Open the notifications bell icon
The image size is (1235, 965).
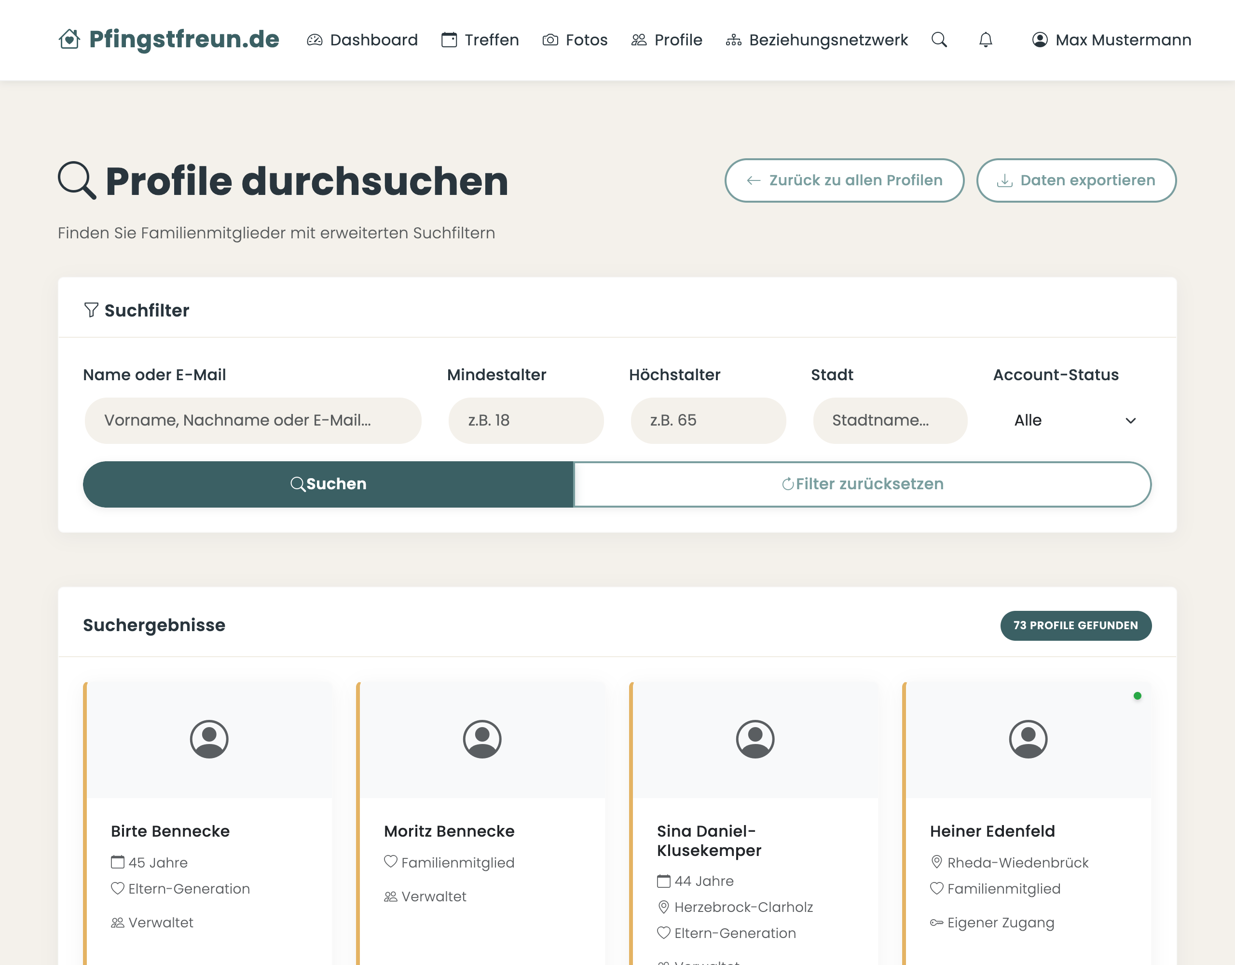point(985,40)
